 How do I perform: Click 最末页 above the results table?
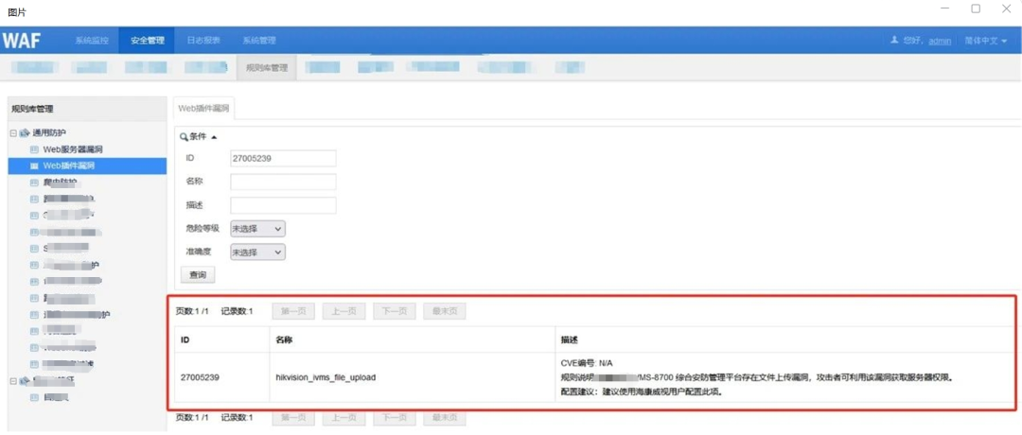click(445, 311)
